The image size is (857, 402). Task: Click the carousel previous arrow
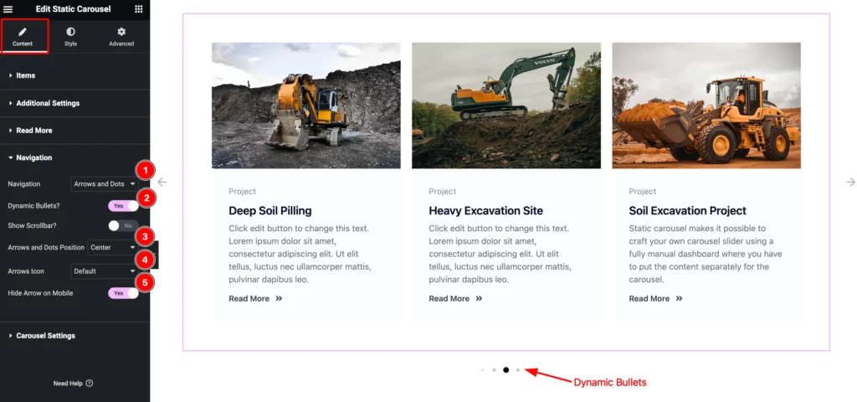pyautogui.click(x=162, y=182)
